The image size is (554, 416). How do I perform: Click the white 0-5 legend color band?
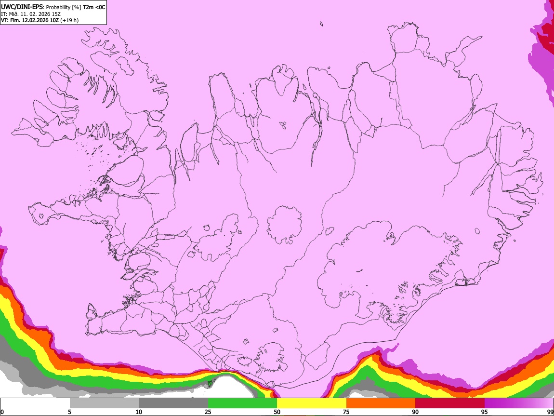[35, 403]
